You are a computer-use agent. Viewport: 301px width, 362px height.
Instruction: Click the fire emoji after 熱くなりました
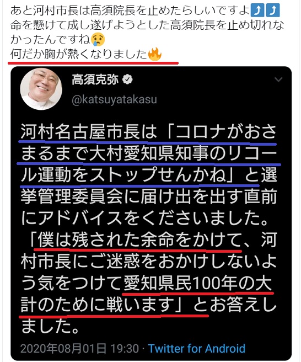[x=154, y=54]
